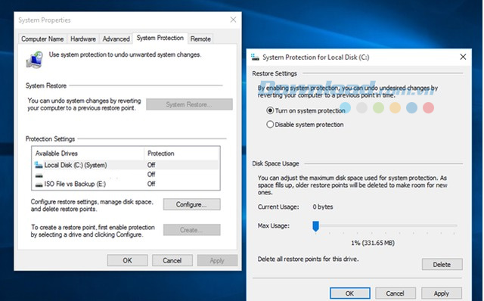Image resolution: width=484 pixels, height=301 pixels.
Task: Open the Remote tab
Action: tap(200, 39)
